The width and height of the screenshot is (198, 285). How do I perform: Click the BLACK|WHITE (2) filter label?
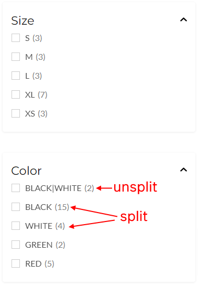click(x=60, y=188)
